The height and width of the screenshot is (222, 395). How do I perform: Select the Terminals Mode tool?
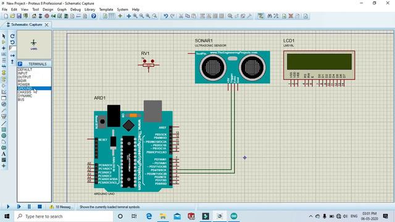click(x=4, y=80)
